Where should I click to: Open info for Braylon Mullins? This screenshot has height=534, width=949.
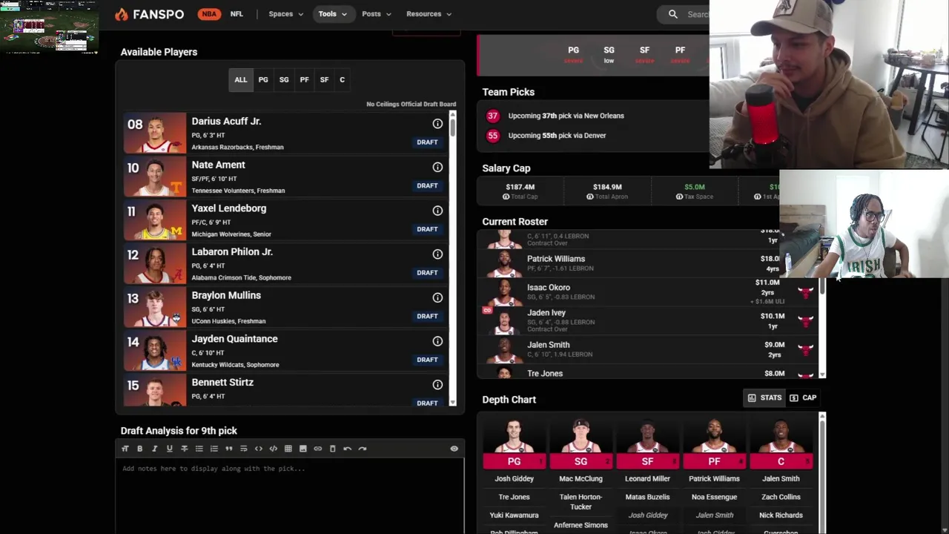pyautogui.click(x=437, y=298)
